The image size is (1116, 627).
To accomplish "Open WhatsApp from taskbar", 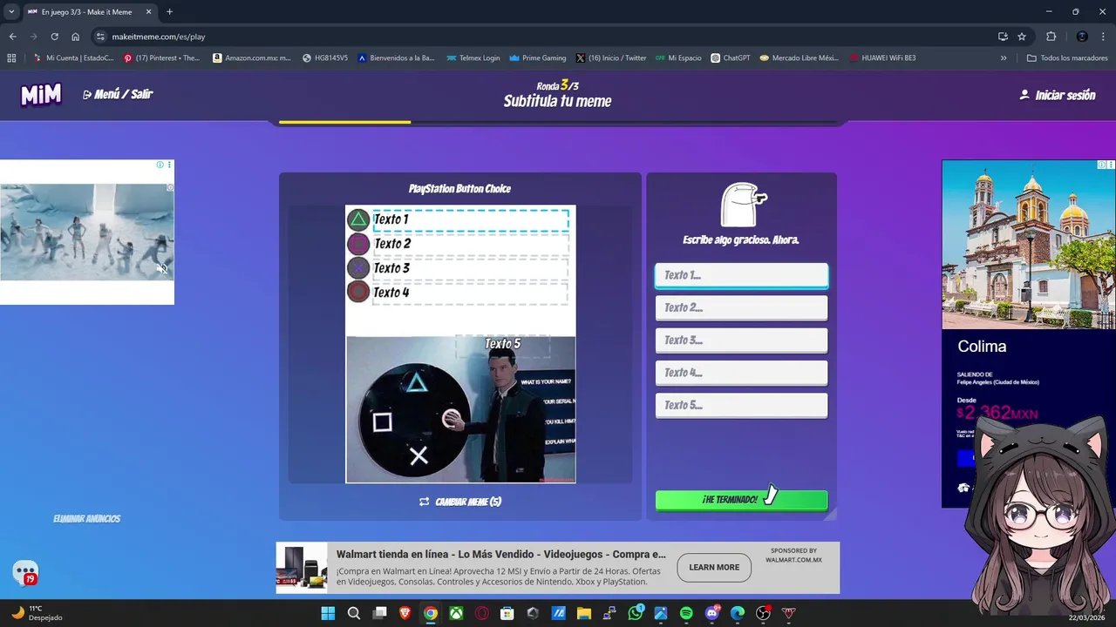I will click(x=635, y=613).
